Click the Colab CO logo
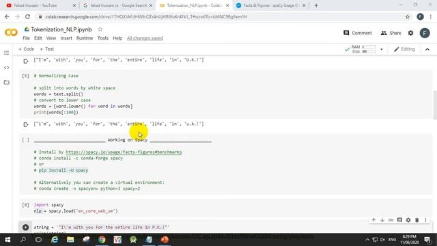The height and width of the screenshot is (246, 437). pos(11,33)
